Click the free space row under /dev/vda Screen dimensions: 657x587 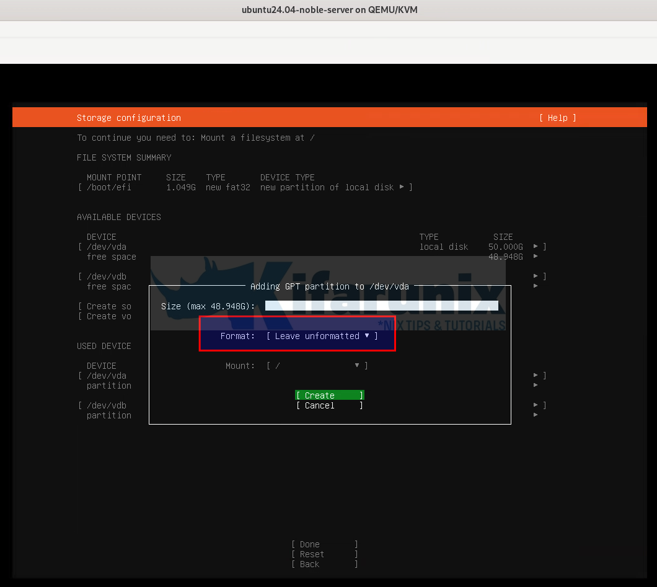[112, 257]
